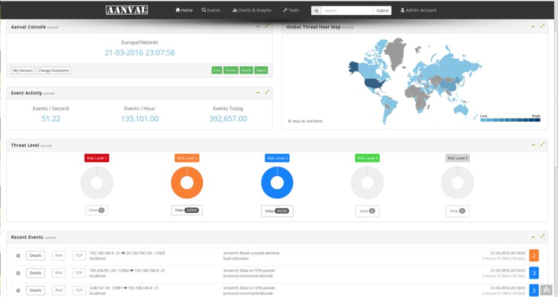Click IPv4 tag on 185.234.95.124 event row
Viewport: 558px width, 297px height.
point(59,273)
